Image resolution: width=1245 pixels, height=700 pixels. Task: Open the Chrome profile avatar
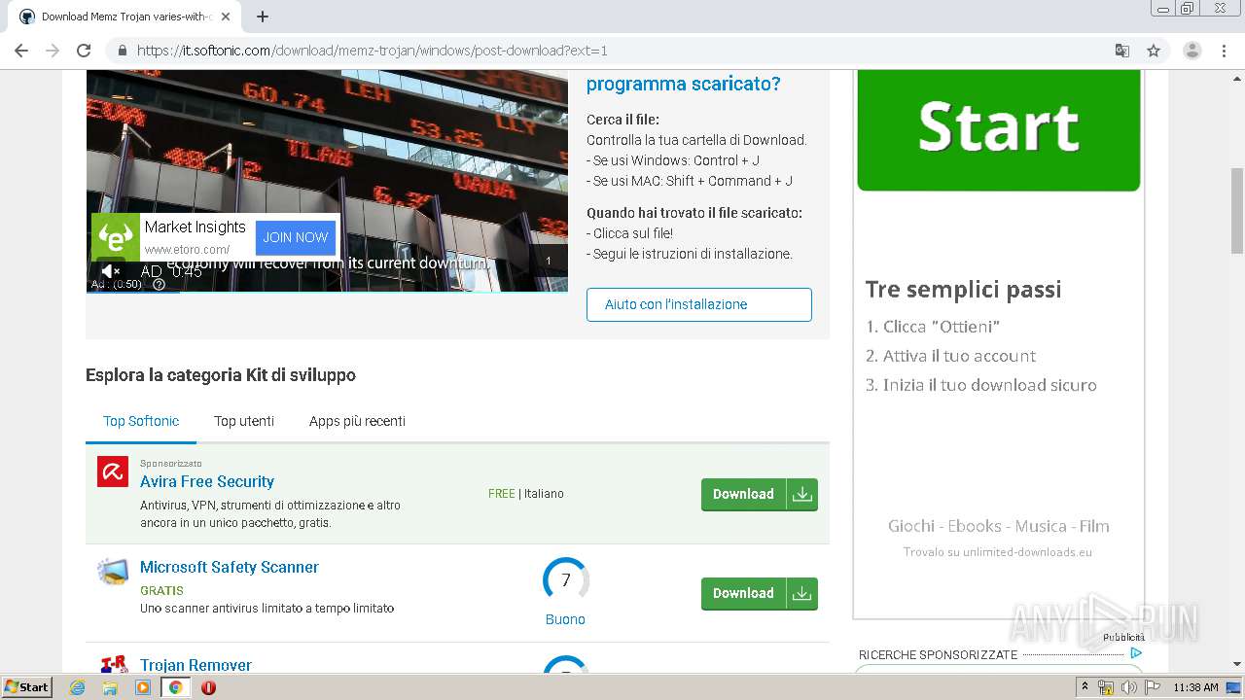tap(1192, 51)
